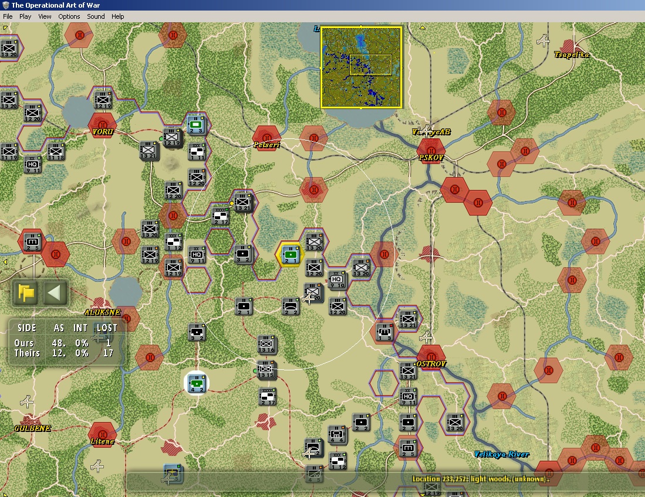Image resolution: width=645 pixels, height=497 pixels.
Task: Open the Play menu
Action: (x=25, y=16)
